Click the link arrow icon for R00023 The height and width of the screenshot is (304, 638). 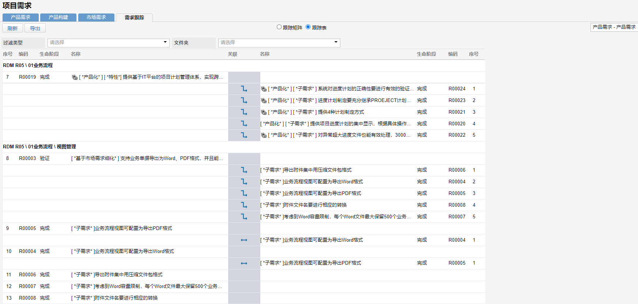point(244,100)
